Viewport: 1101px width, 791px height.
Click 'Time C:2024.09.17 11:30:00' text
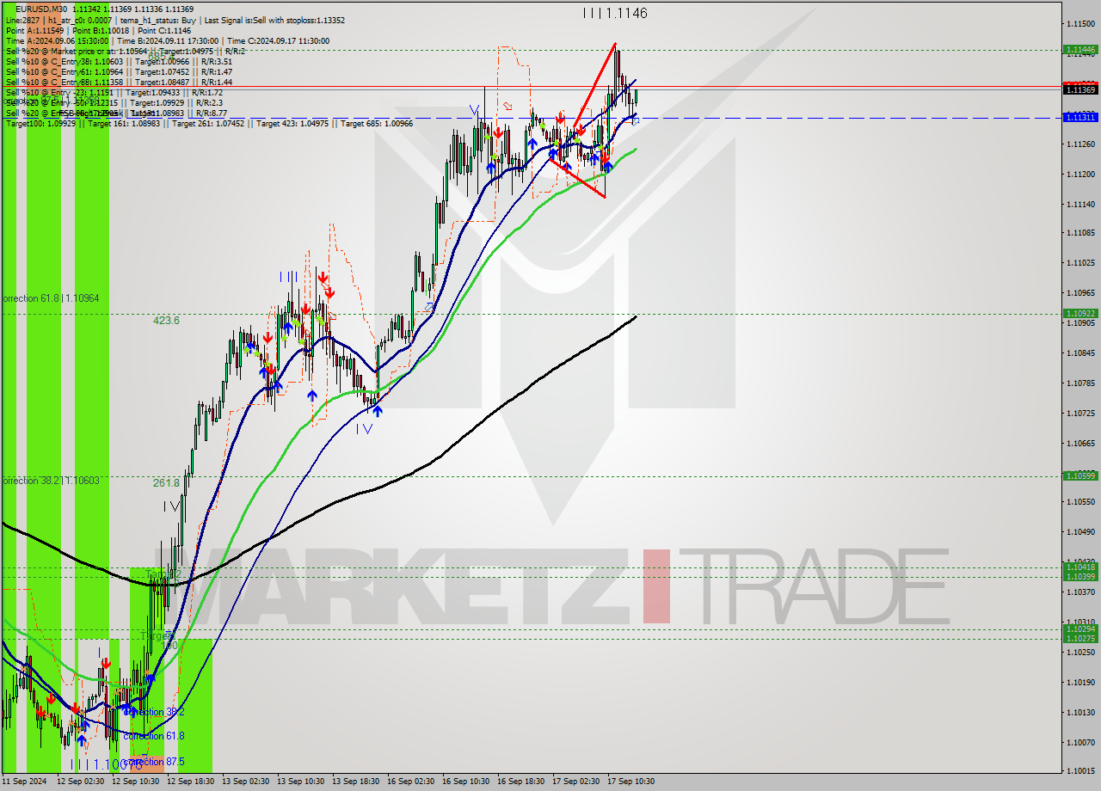tap(280, 40)
